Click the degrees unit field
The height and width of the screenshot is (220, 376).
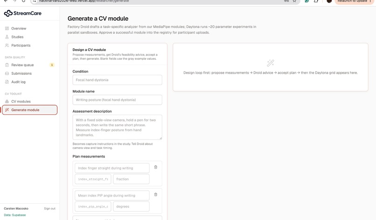point(131,206)
